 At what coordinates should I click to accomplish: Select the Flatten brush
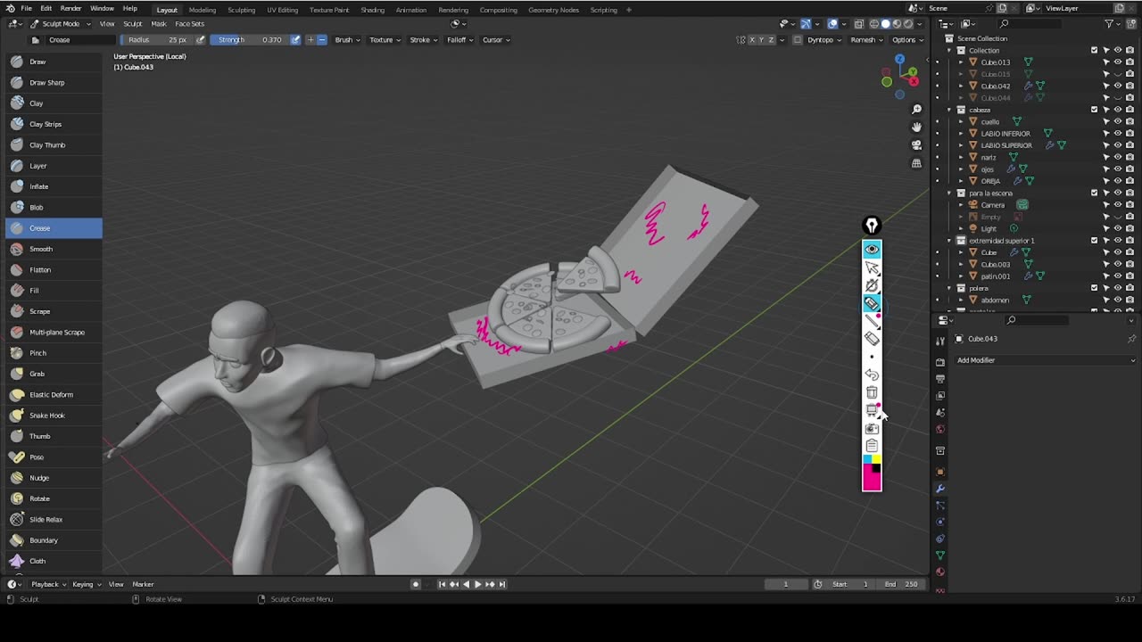pos(54,269)
